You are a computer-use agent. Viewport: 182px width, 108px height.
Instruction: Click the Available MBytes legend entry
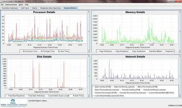tap(154, 51)
